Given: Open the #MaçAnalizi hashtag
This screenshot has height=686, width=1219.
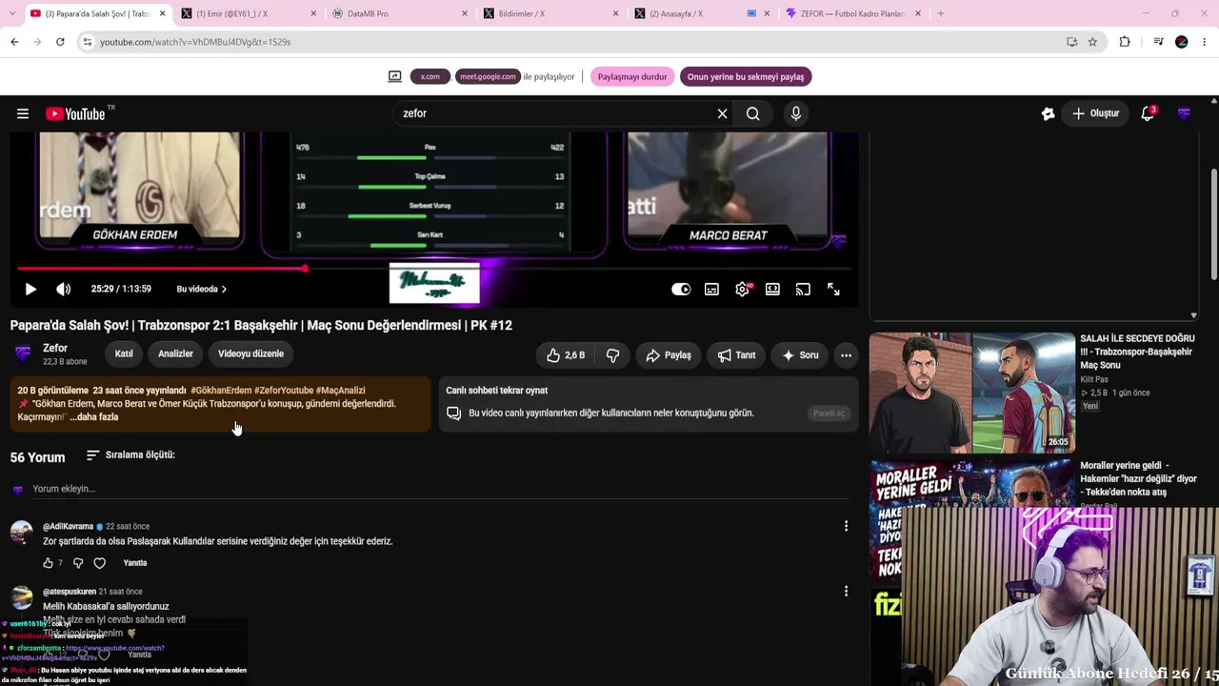Looking at the screenshot, I should pos(340,391).
